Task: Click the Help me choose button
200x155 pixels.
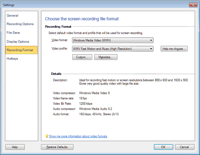Action: tap(174, 49)
